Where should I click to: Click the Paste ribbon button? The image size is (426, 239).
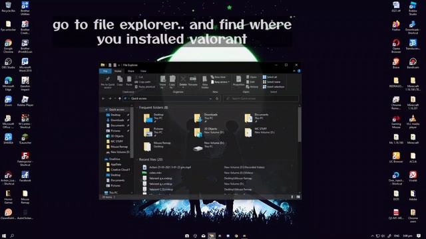tap(129, 81)
